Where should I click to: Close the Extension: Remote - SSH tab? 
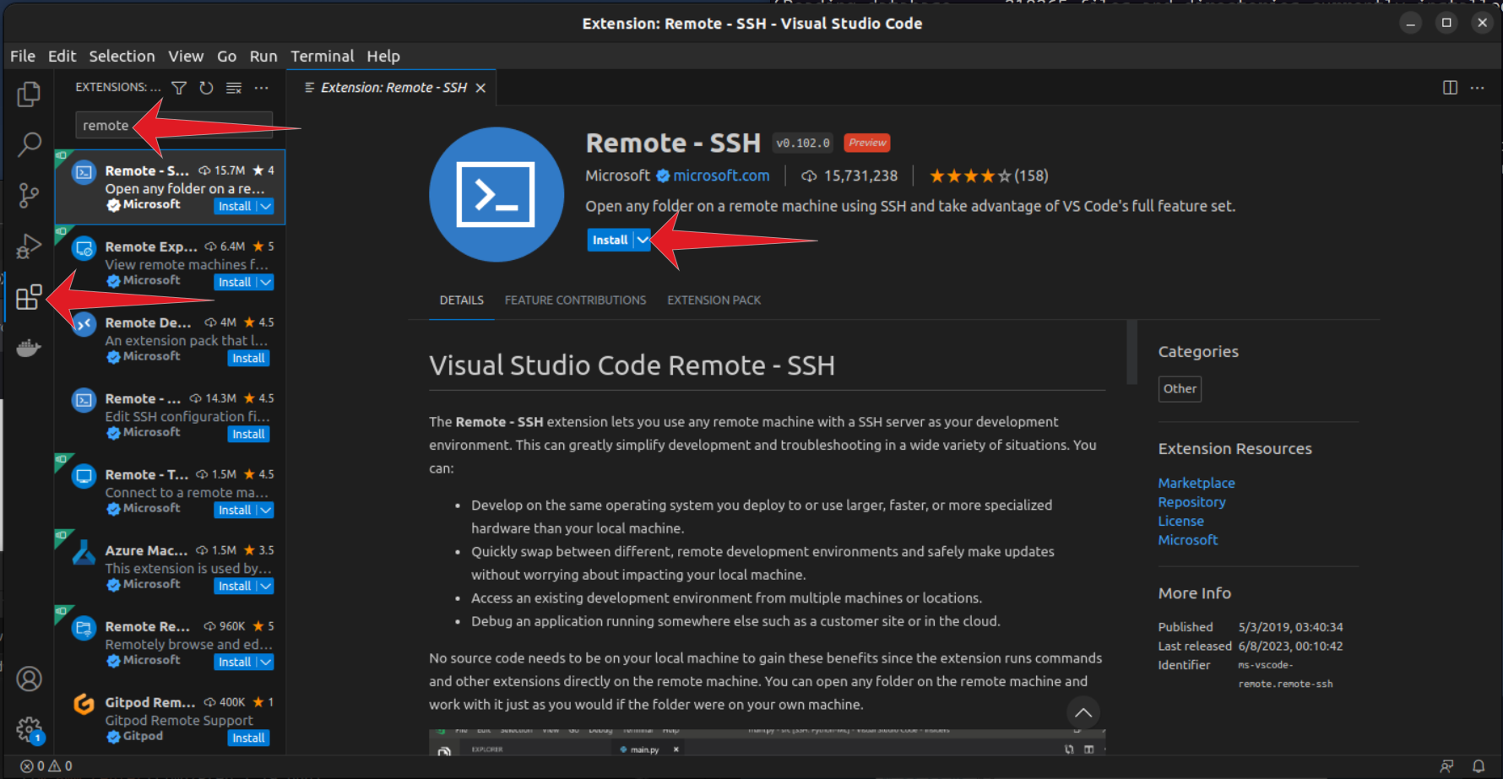coord(480,88)
